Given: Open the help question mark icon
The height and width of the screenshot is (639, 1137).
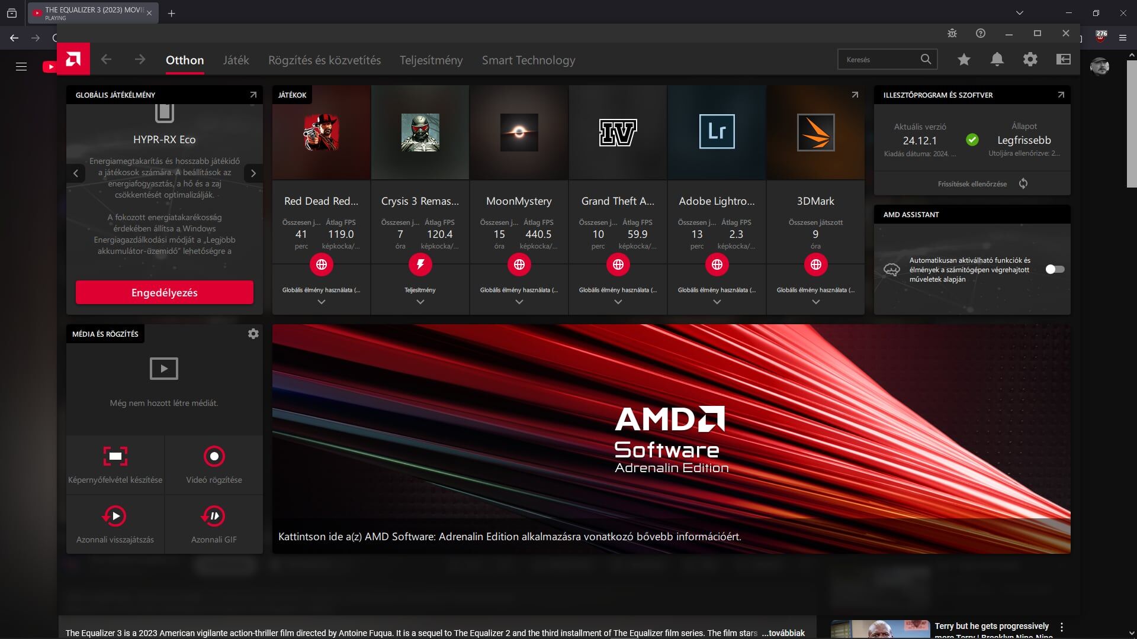Looking at the screenshot, I should pyautogui.click(x=981, y=33).
